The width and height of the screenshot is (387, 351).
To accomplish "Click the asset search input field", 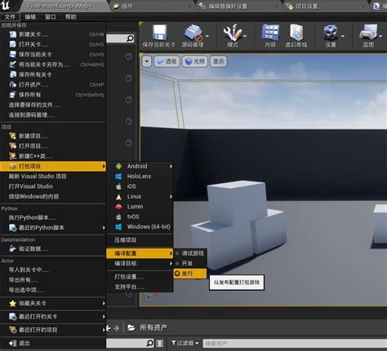I will [x=295, y=344].
